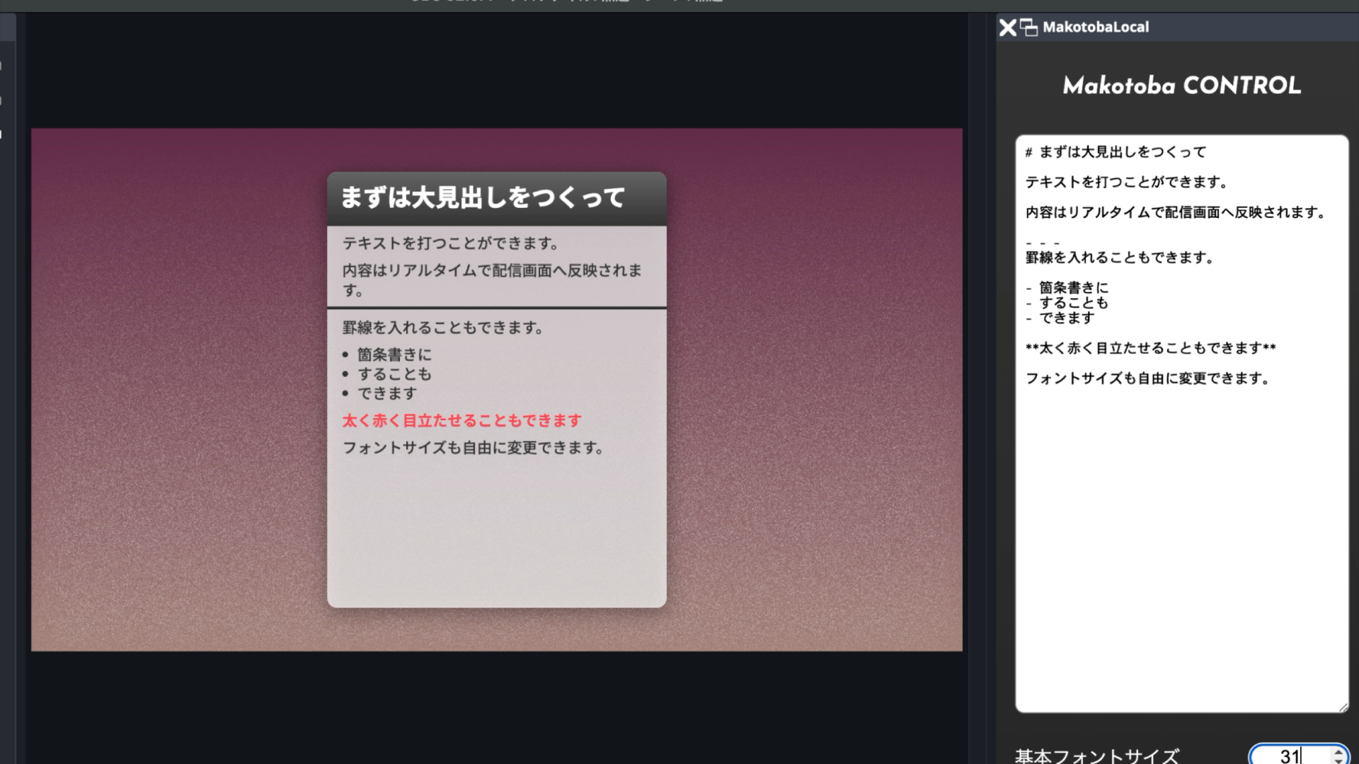Screen dimensions: 1359x764
Task: Click the Makotoba CONTROL heading
Action: [x=1181, y=86]
